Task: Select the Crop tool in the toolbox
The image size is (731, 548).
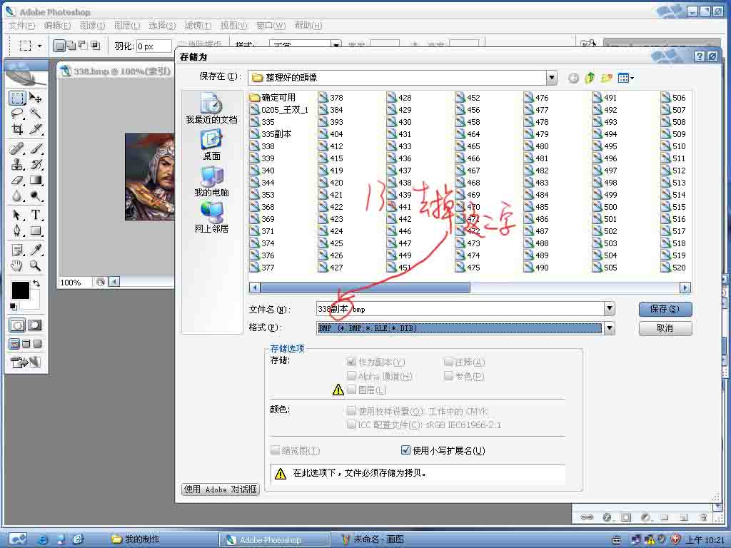Action: (17, 129)
